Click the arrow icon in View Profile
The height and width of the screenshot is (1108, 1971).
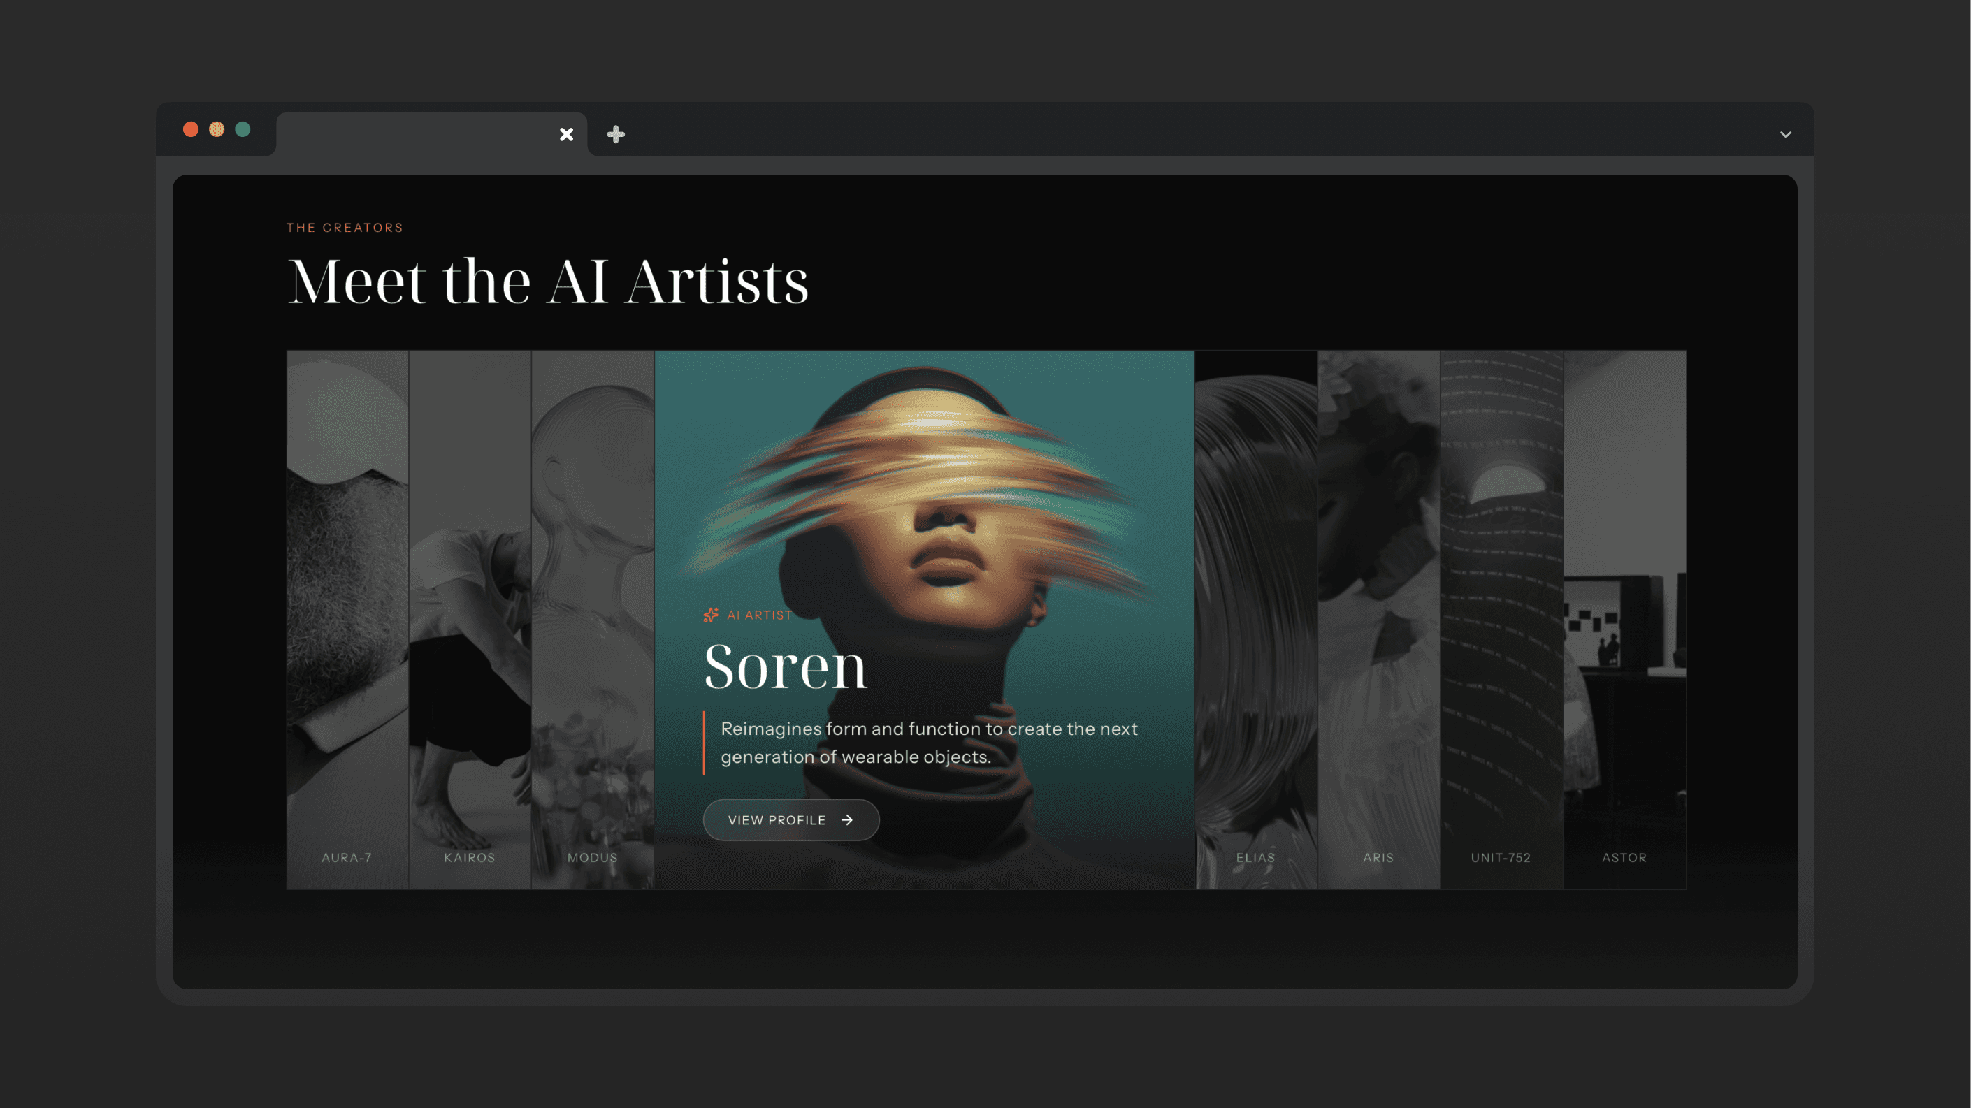(x=847, y=819)
